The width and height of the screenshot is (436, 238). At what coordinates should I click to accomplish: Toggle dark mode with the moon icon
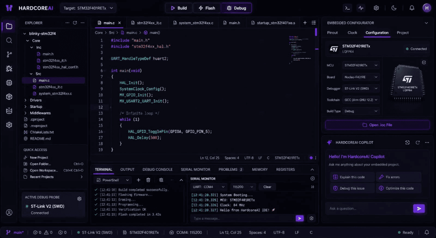click(x=394, y=8)
